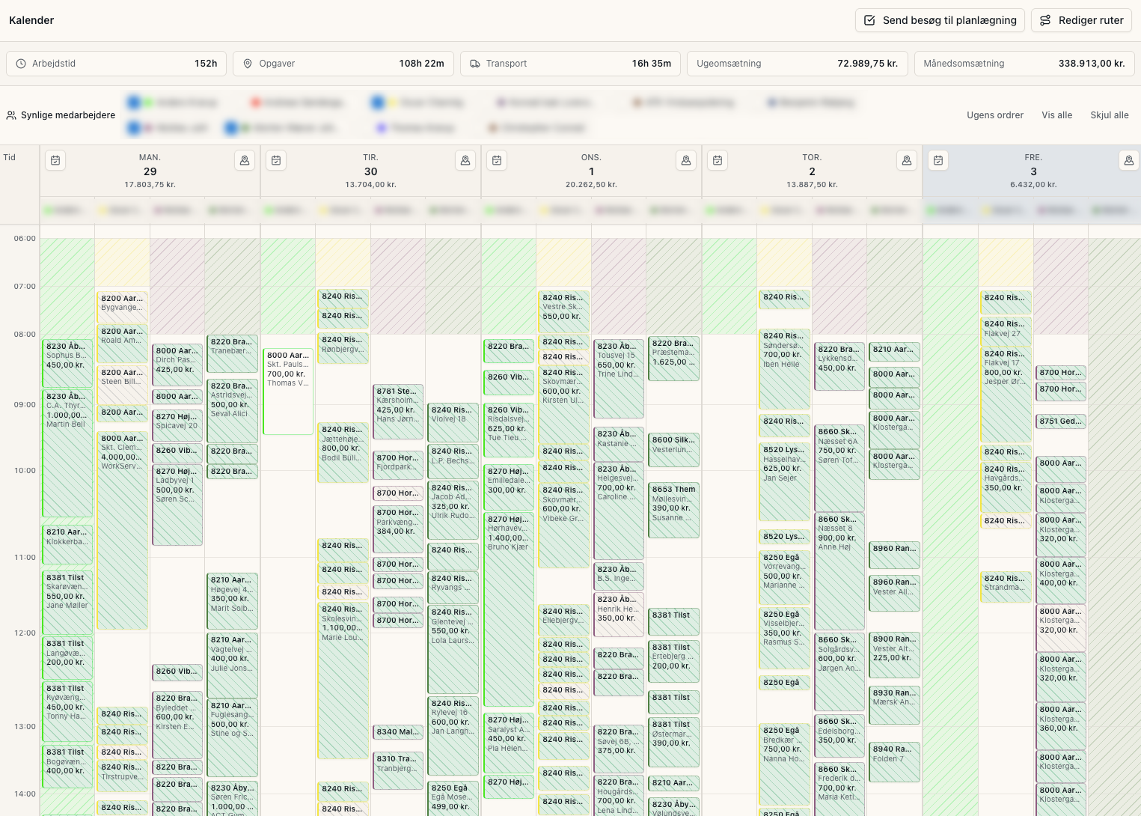Select the FRE. 3 day header
The width and height of the screenshot is (1141, 816).
click(x=1033, y=171)
